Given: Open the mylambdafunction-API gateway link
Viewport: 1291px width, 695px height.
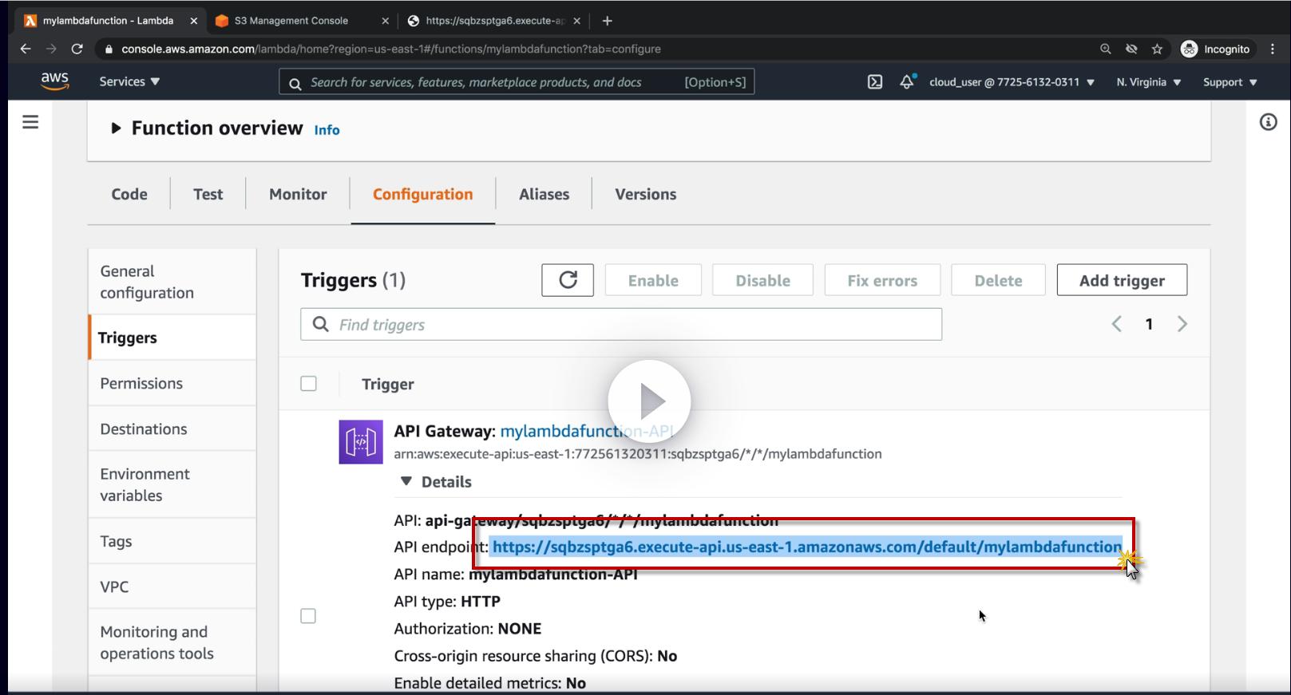Looking at the screenshot, I should pyautogui.click(x=587, y=431).
